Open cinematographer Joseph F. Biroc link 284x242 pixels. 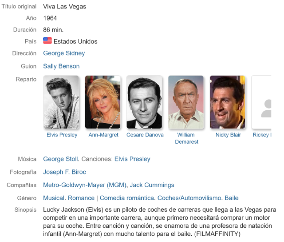[64, 172]
